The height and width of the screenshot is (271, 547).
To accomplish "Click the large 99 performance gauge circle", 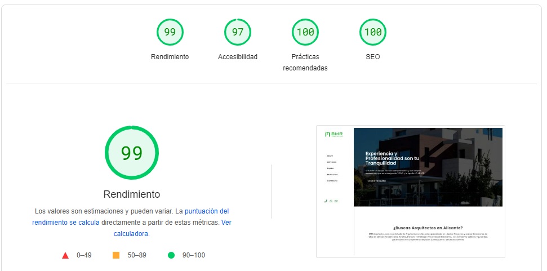I will [x=131, y=153].
